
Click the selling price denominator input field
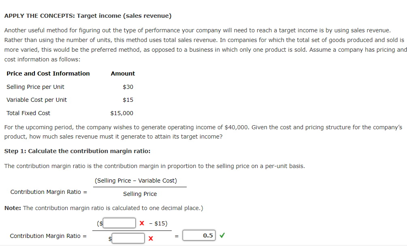tap(128, 238)
